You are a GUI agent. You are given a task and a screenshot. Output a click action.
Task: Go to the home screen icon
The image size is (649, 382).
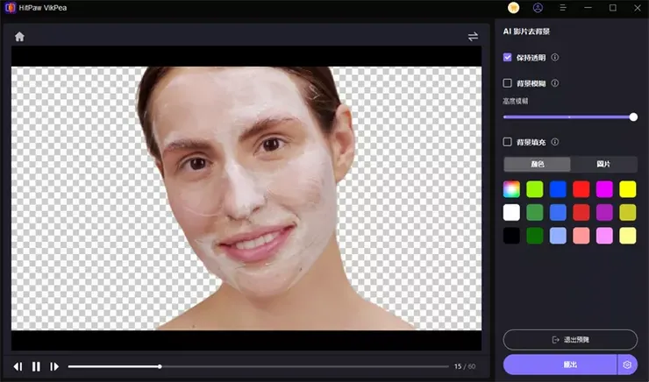(x=19, y=37)
